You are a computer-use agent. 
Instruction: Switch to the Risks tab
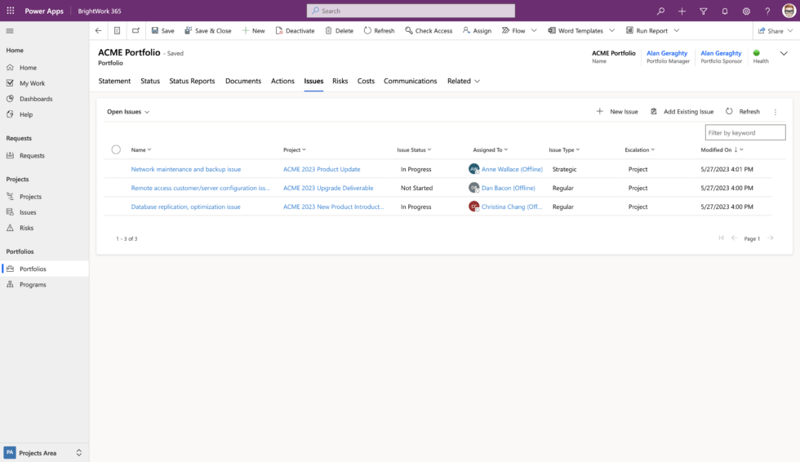coord(340,82)
